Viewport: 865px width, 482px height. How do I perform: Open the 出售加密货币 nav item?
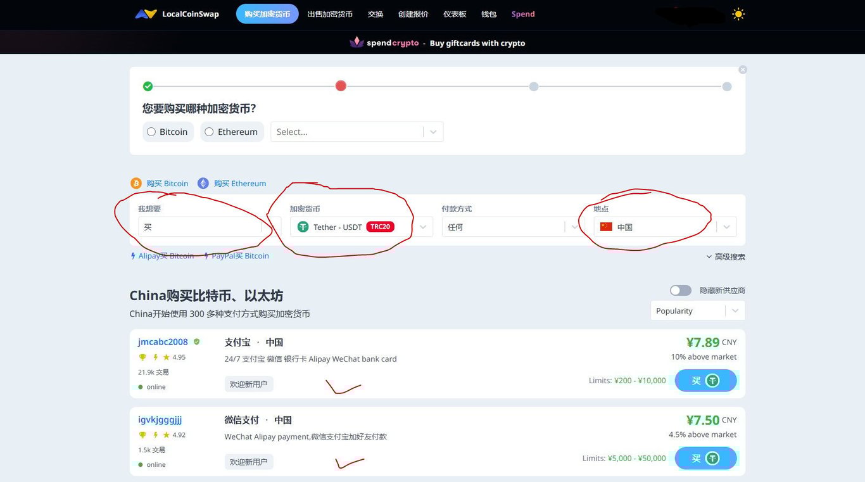click(330, 14)
